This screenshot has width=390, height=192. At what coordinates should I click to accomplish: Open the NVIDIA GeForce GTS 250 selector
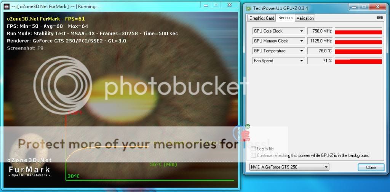[x=289, y=167]
